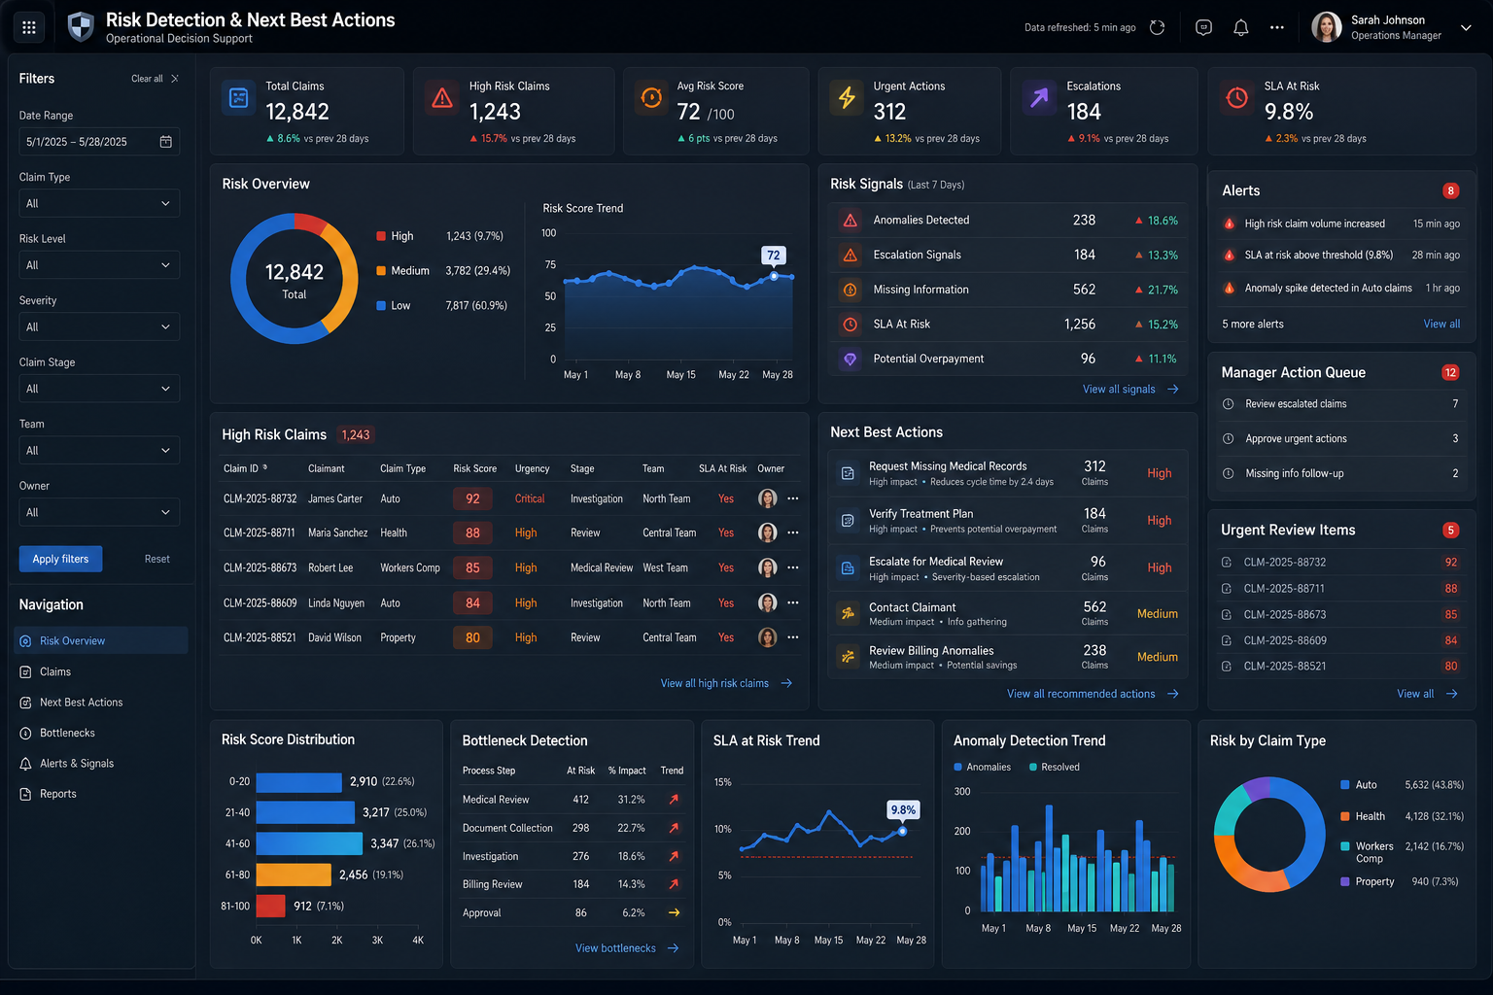Click the 81-100 distribution bar
The width and height of the screenshot is (1493, 995).
270,906
